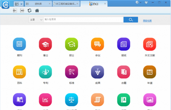Open the help question-mark icon
This screenshot has height=110, width=171.
coord(137,2)
